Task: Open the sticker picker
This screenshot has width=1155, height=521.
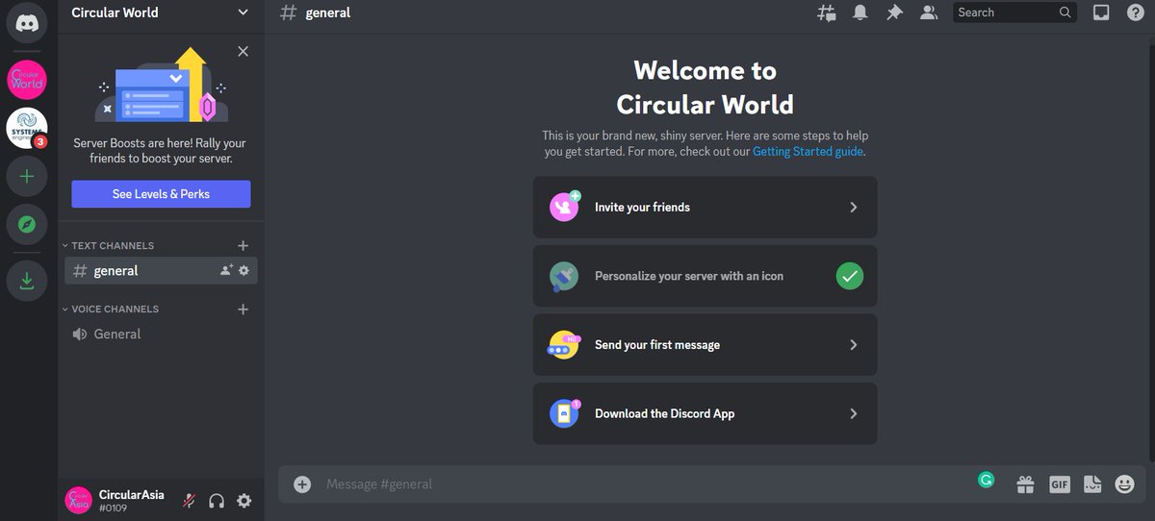Action: point(1091,484)
